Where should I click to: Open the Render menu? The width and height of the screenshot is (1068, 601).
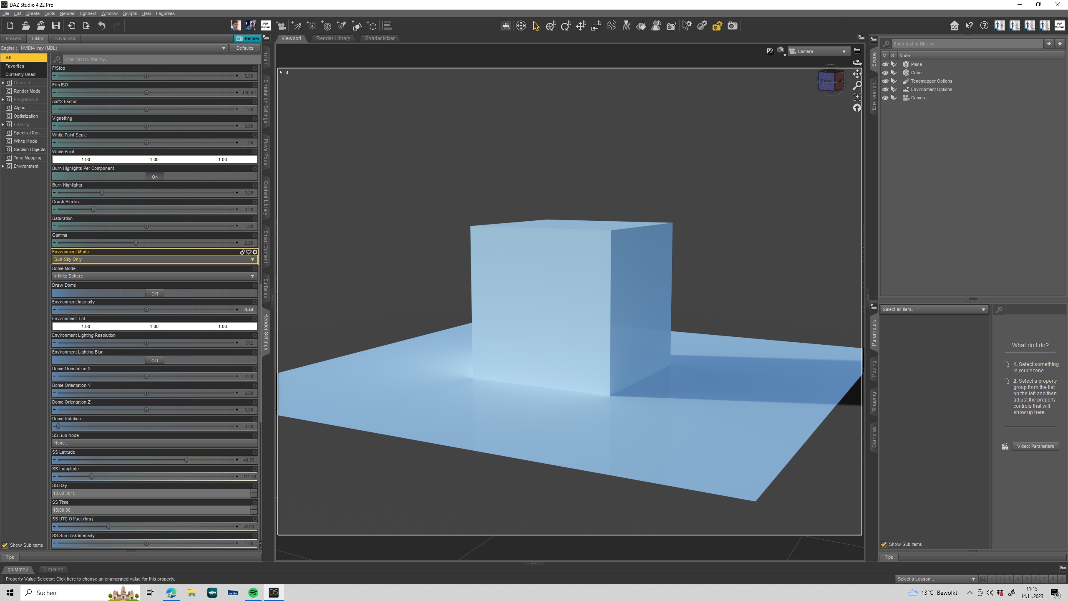(67, 13)
